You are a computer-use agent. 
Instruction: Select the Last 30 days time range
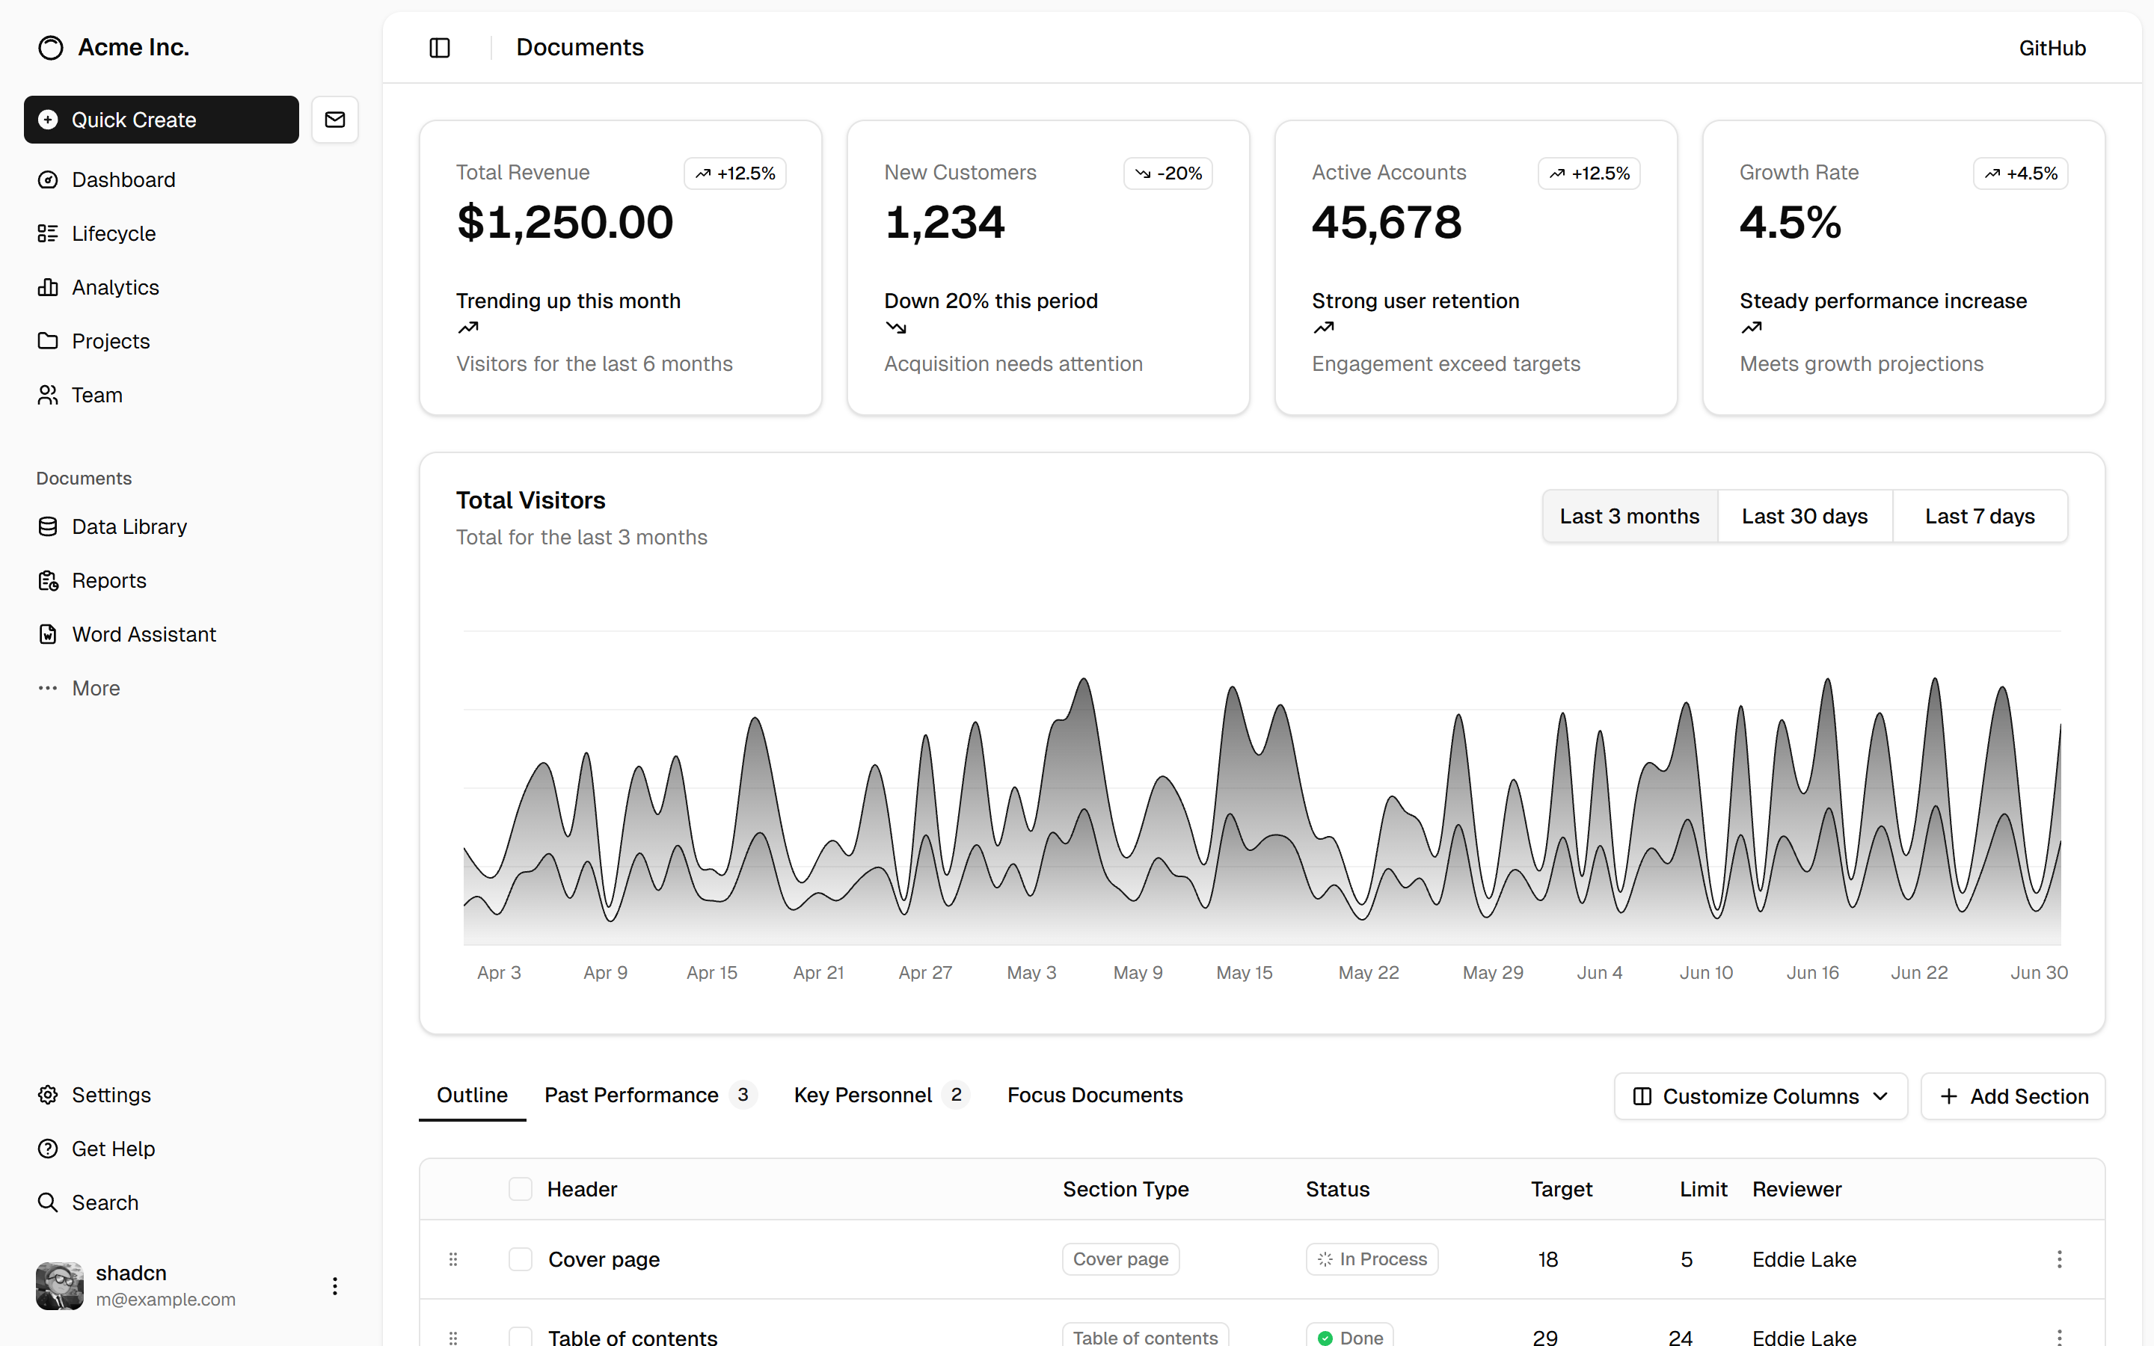click(x=1803, y=515)
